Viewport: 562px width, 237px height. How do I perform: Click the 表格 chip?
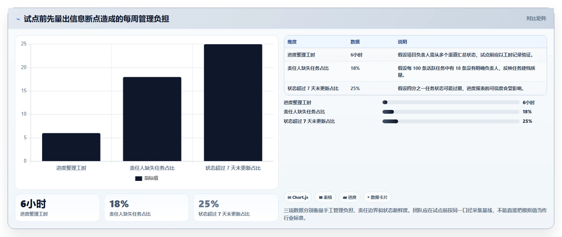[325, 197]
